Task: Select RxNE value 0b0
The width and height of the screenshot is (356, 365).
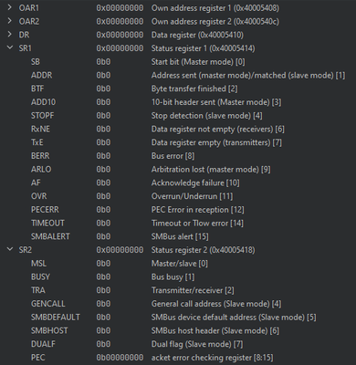Action: (x=103, y=129)
